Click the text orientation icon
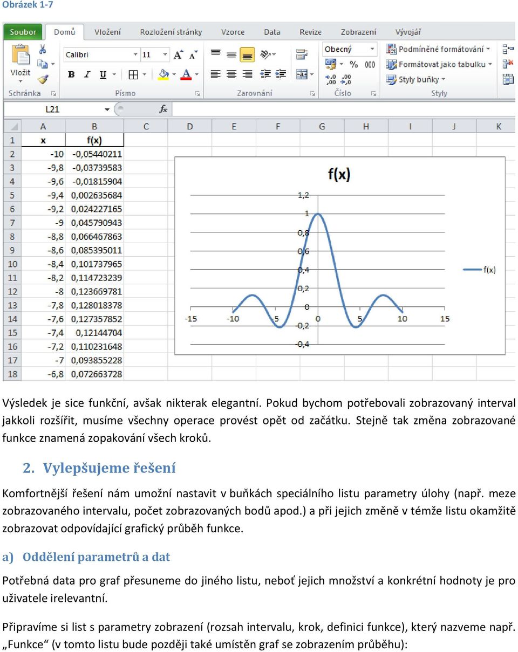518x652 pixels. pos(266,54)
